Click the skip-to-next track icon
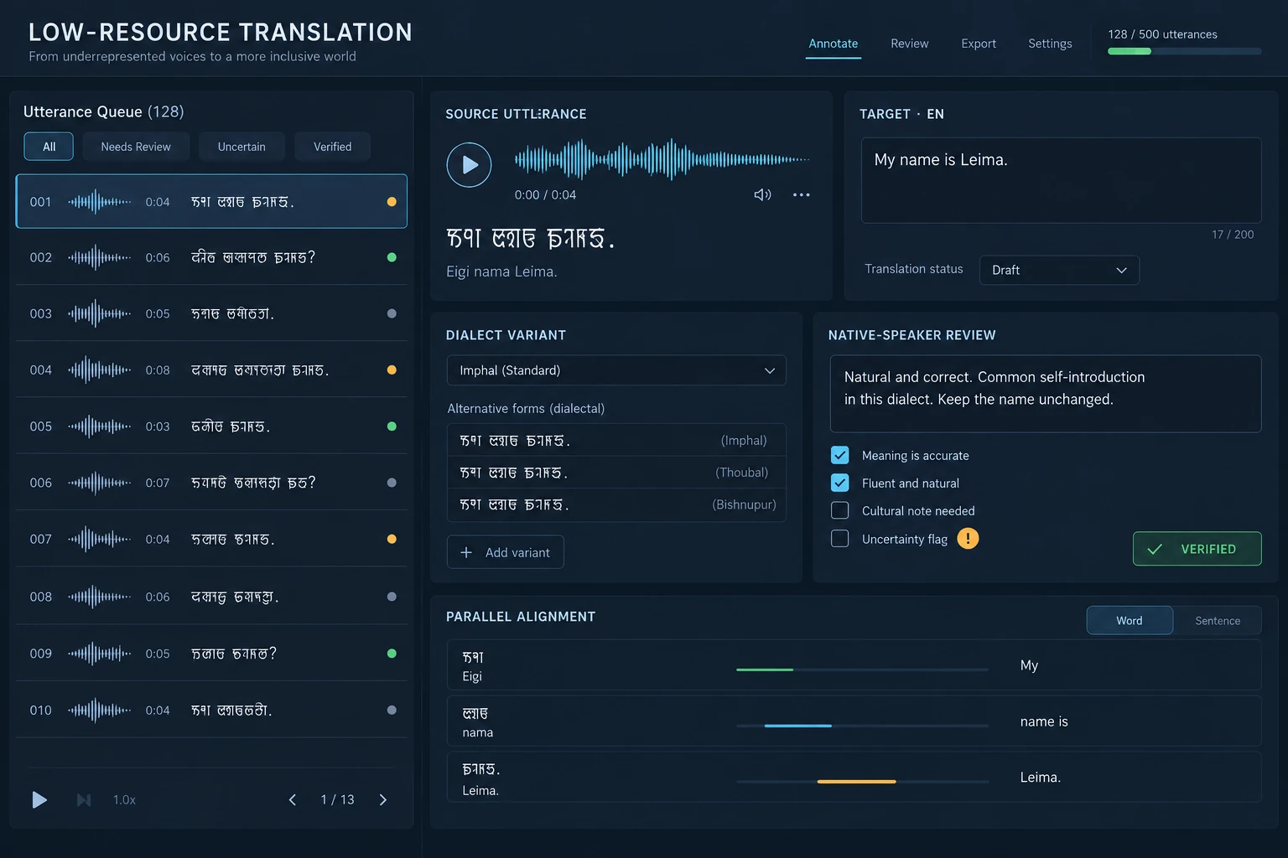 coord(84,800)
